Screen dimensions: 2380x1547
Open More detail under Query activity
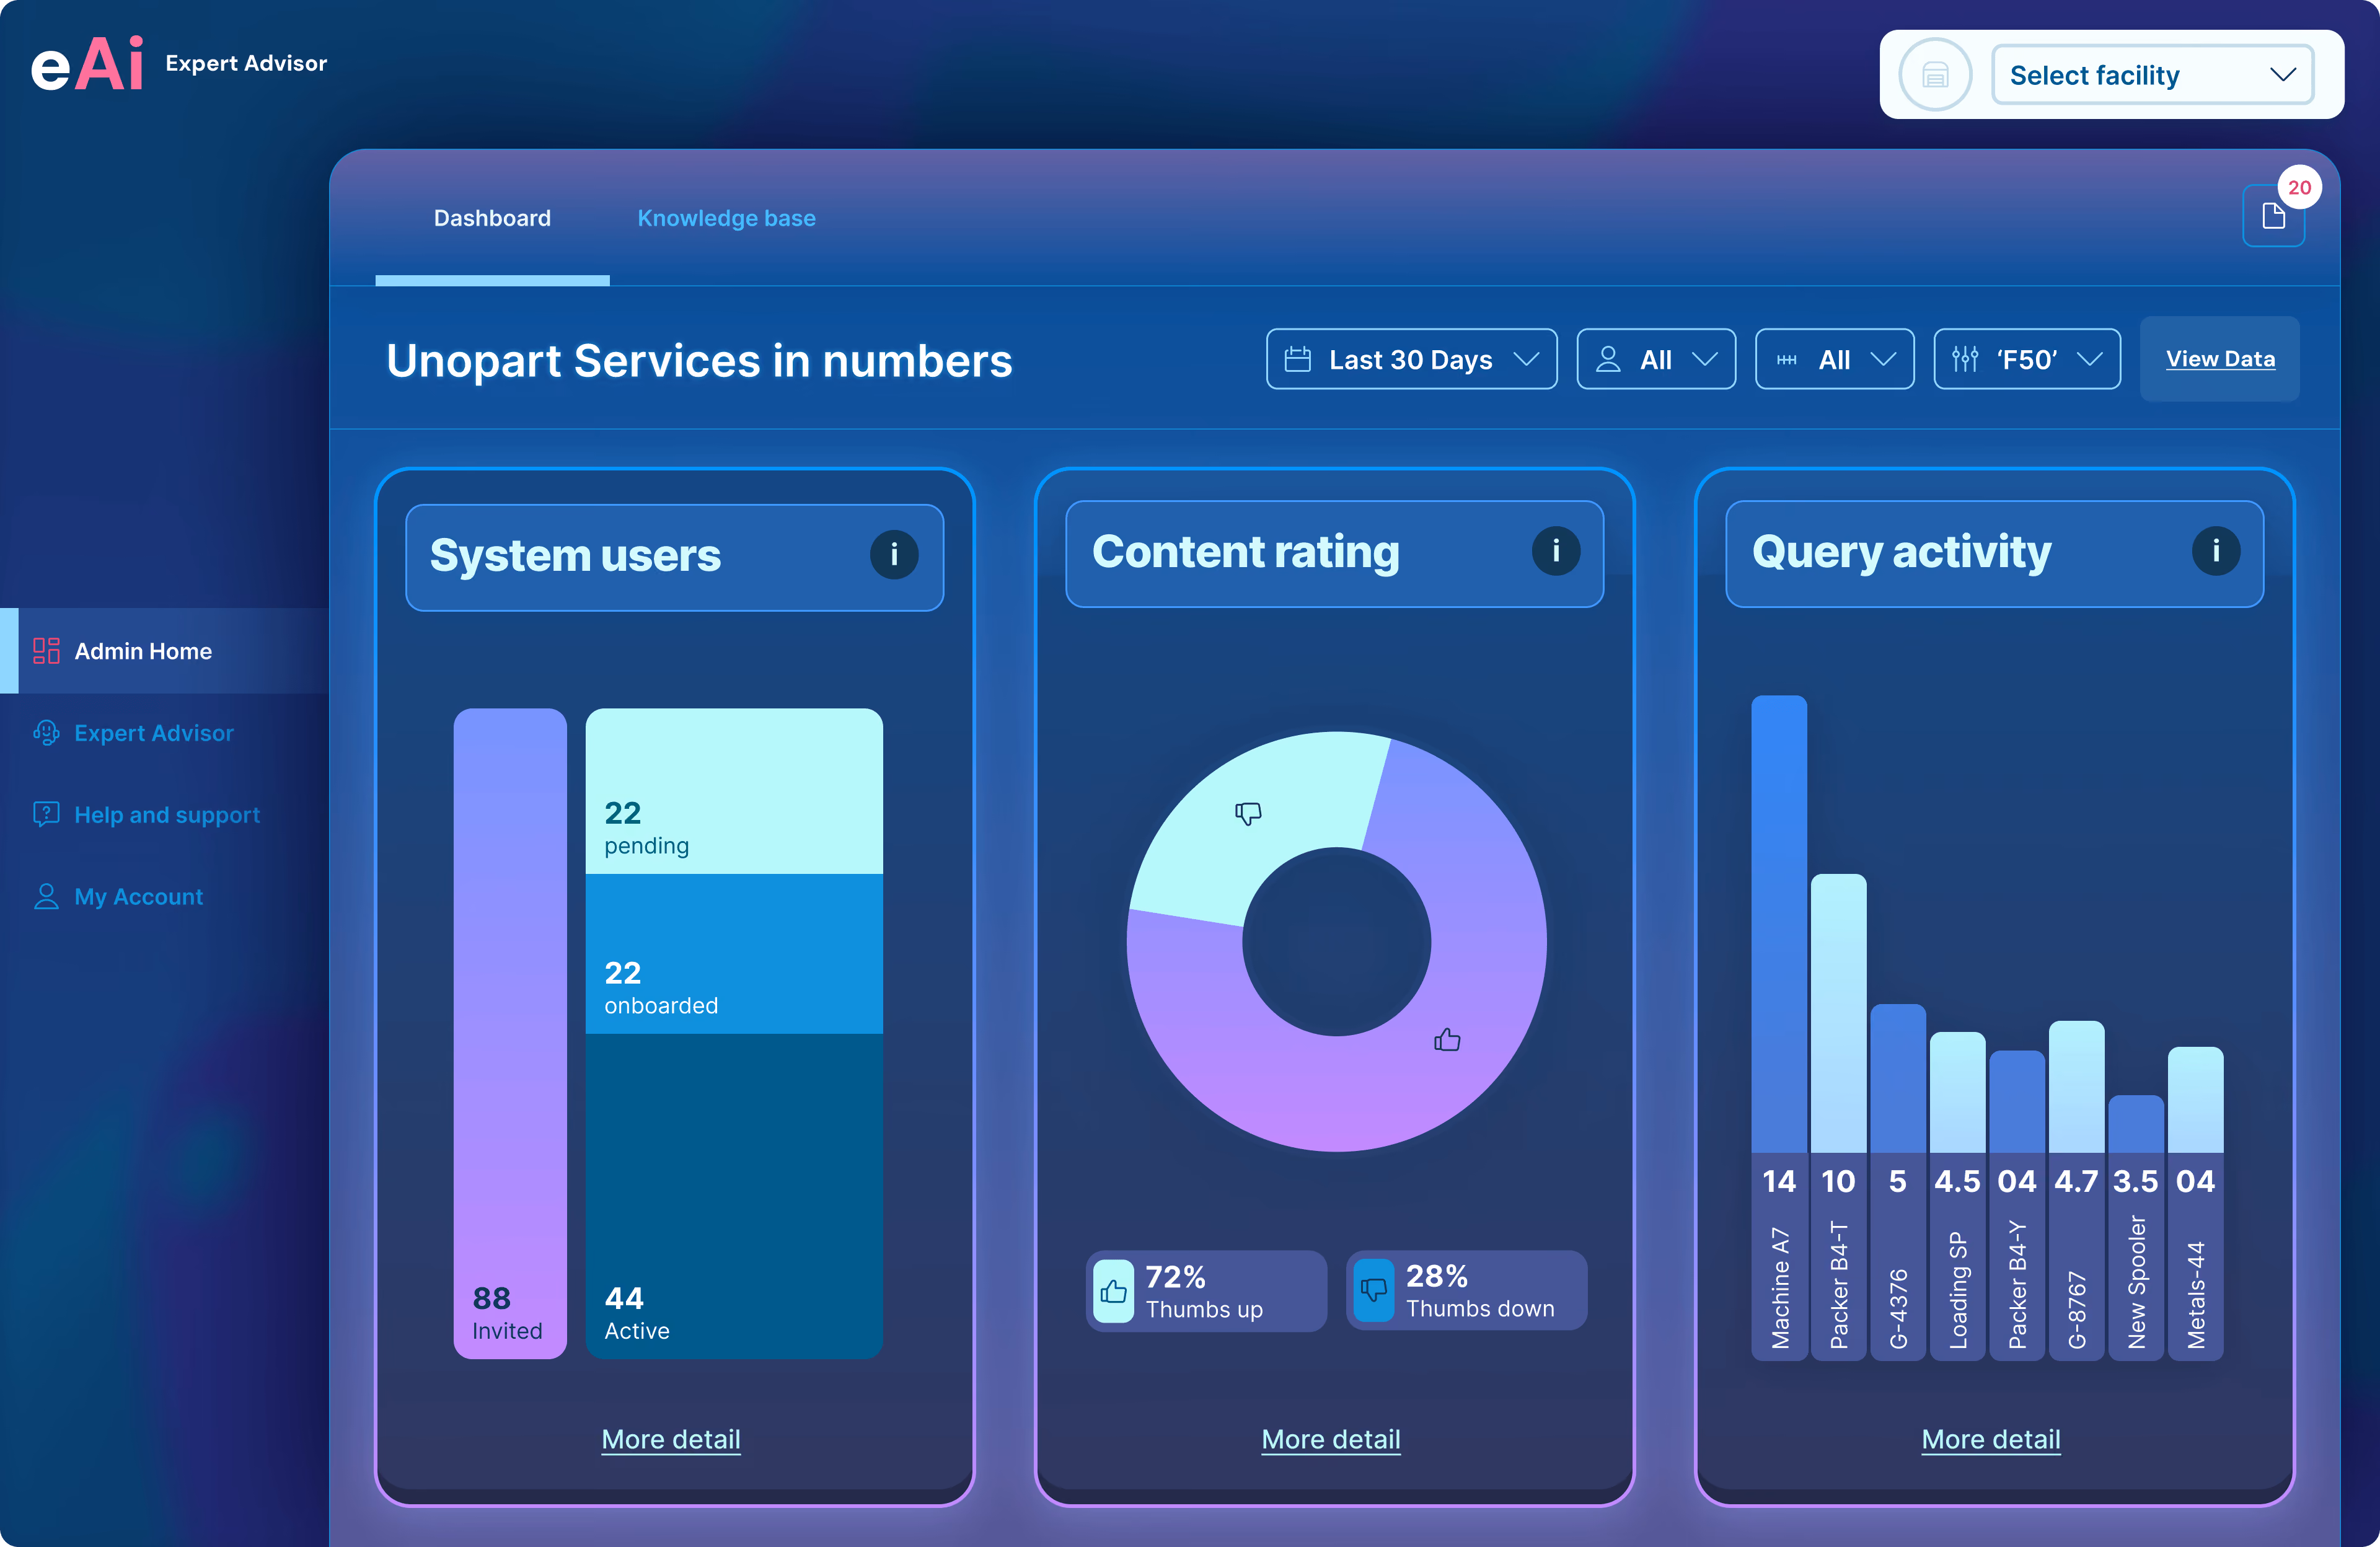(1991, 1439)
